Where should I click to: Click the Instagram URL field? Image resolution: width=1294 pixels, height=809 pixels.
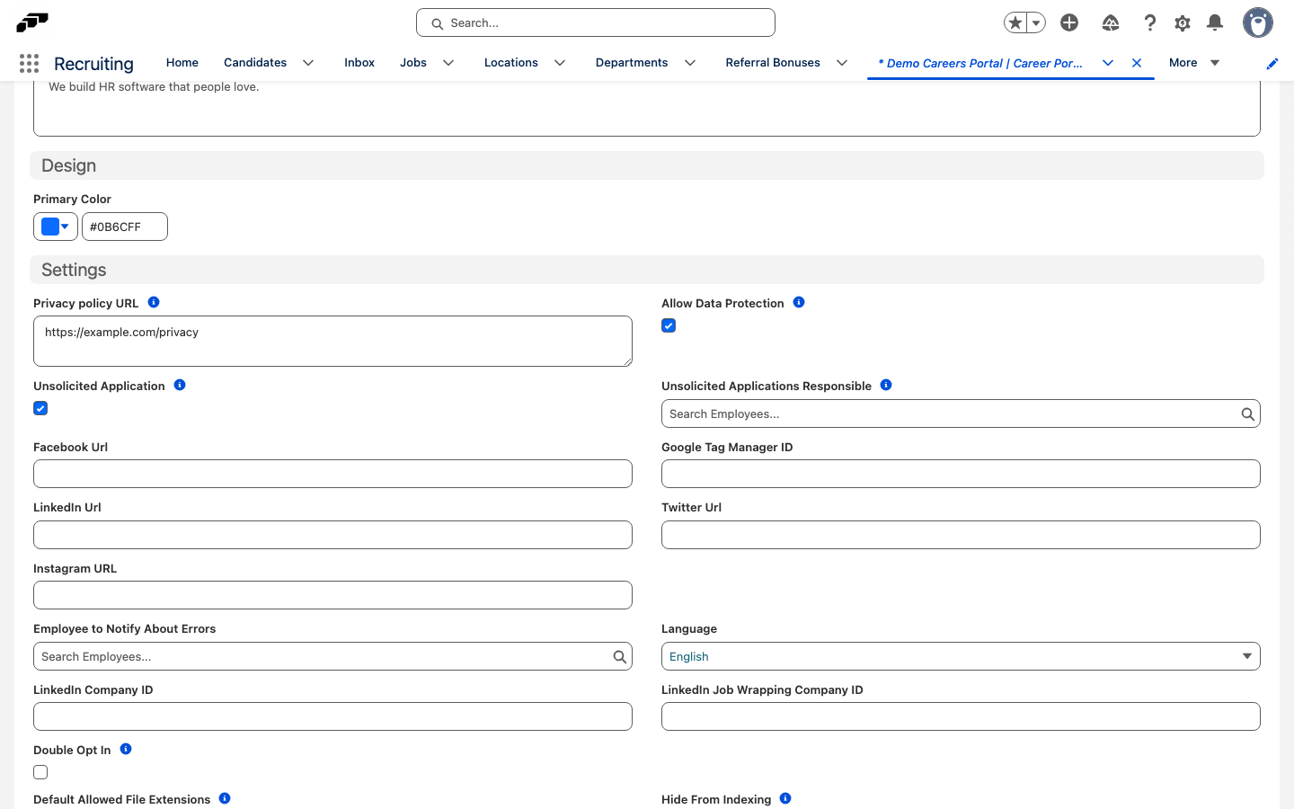[x=332, y=595]
